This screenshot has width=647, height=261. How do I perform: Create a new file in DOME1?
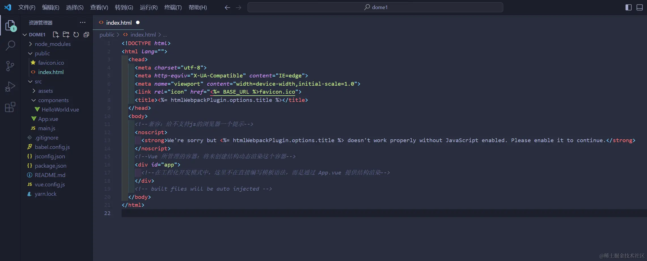[56, 35]
